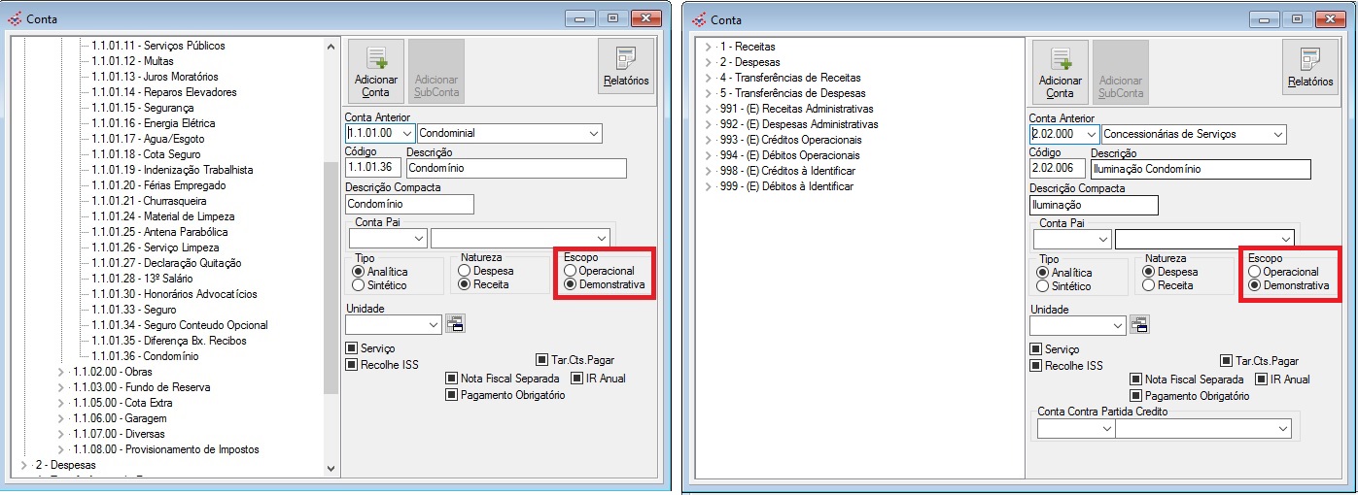Image resolution: width=1358 pixels, height=495 pixels.
Task: Open the Conta Contra Partida Credito code dropdown
Action: click(1104, 428)
